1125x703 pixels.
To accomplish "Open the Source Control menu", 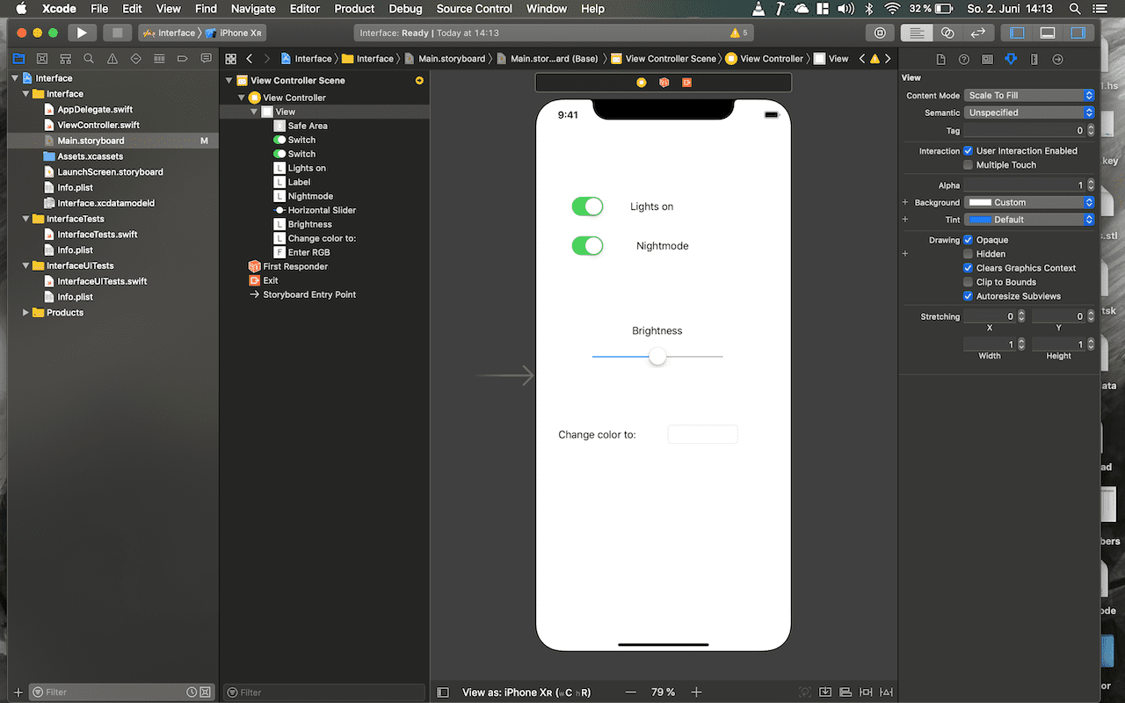I will click(x=474, y=9).
